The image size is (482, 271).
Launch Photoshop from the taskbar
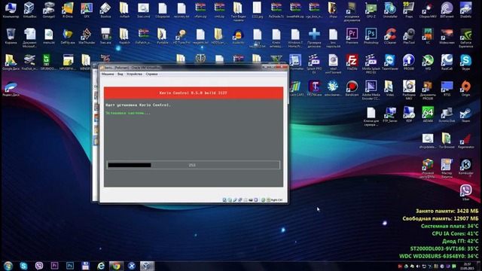70,266
